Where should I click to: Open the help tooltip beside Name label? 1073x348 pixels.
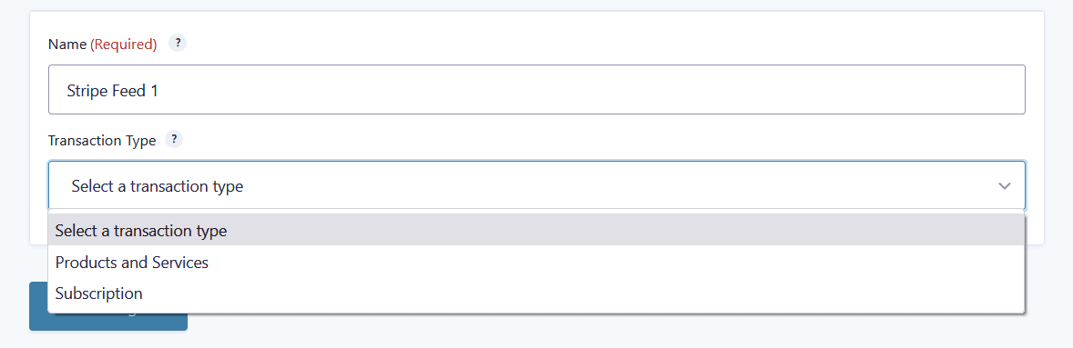178,44
